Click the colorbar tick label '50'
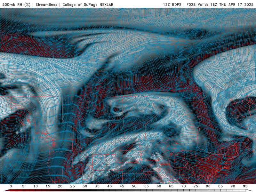This screenshot has height=192, width=256. 134,186
